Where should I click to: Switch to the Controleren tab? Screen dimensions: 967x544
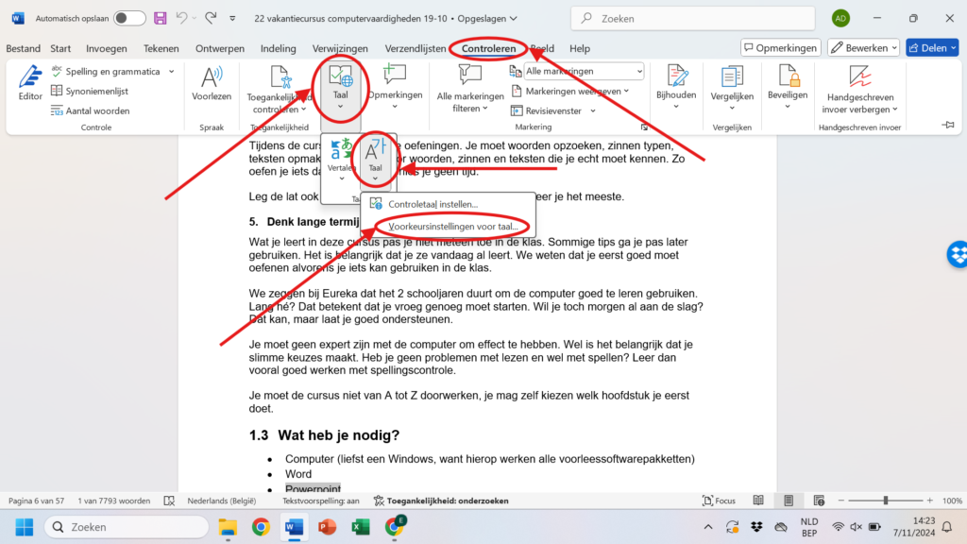[x=488, y=48]
